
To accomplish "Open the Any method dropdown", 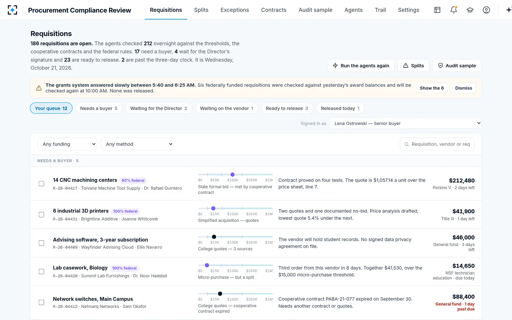I will 137,144.
